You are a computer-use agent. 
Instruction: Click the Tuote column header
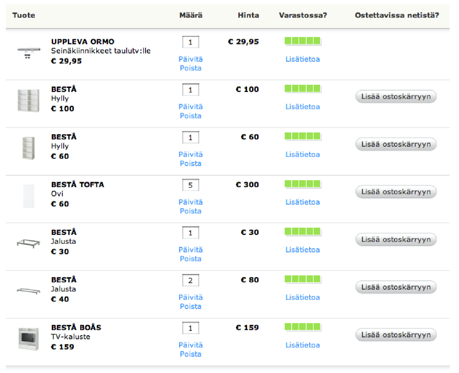pyautogui.click(x=24, y=15)
